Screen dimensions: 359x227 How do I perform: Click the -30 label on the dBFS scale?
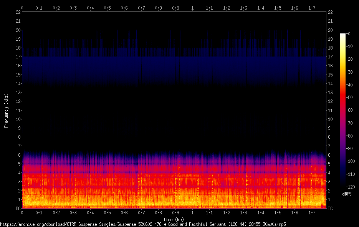(x=349, y=72)
